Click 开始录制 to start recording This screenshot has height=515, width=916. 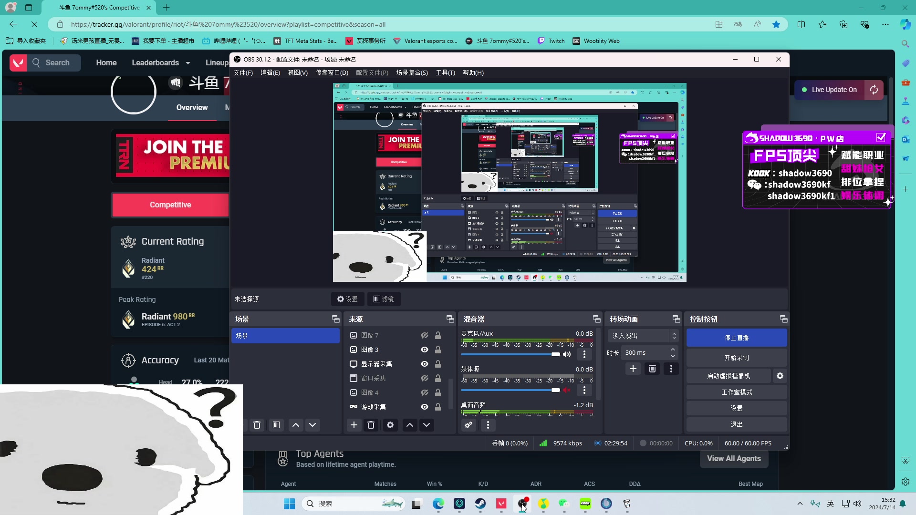(x=737, y=358)
